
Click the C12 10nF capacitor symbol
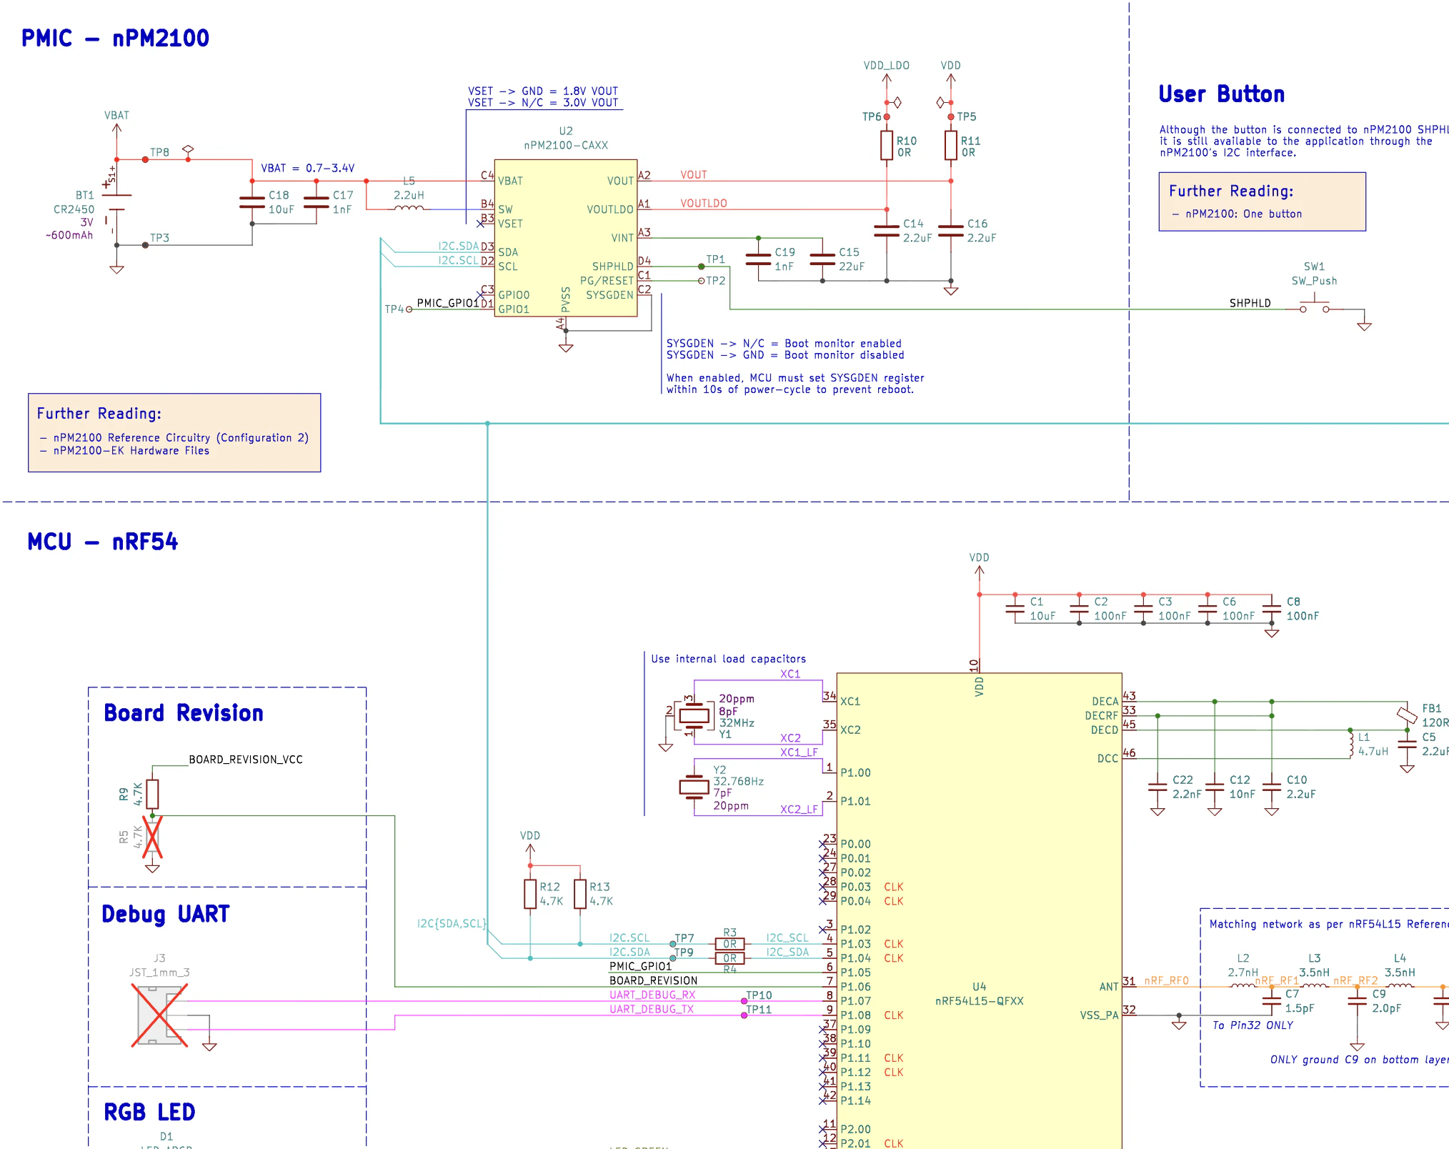(1215, 787)
